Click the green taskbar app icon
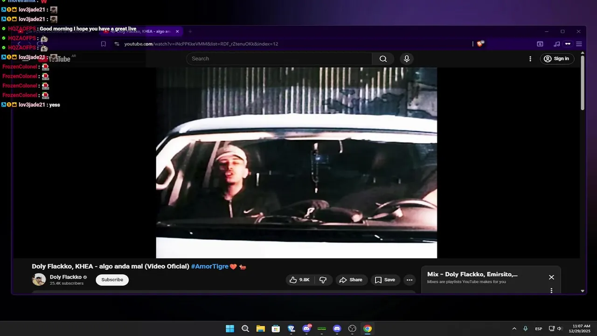The height and width of the screenshot is (336, 597). pyautogui.click(x=322, y=329)
